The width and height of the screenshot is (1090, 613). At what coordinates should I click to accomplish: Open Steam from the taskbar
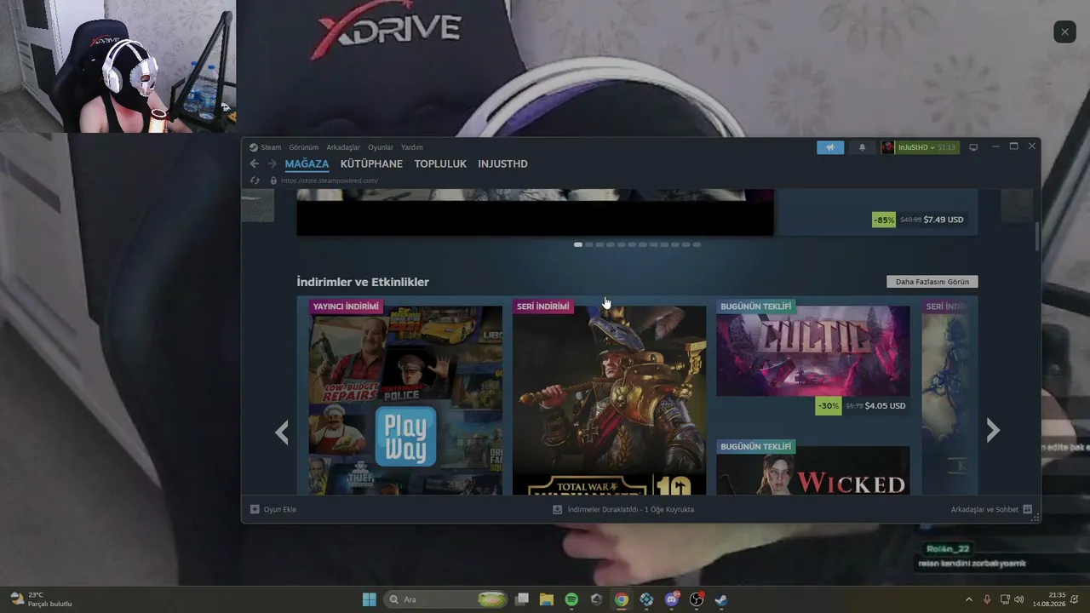721,599
